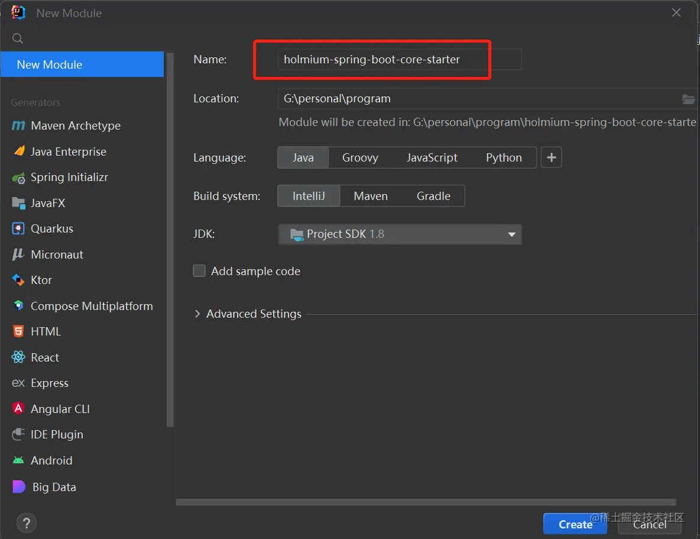The image size is (700, 539).
Task: Select the Micronaut mu icon
Action: (18, 254)
